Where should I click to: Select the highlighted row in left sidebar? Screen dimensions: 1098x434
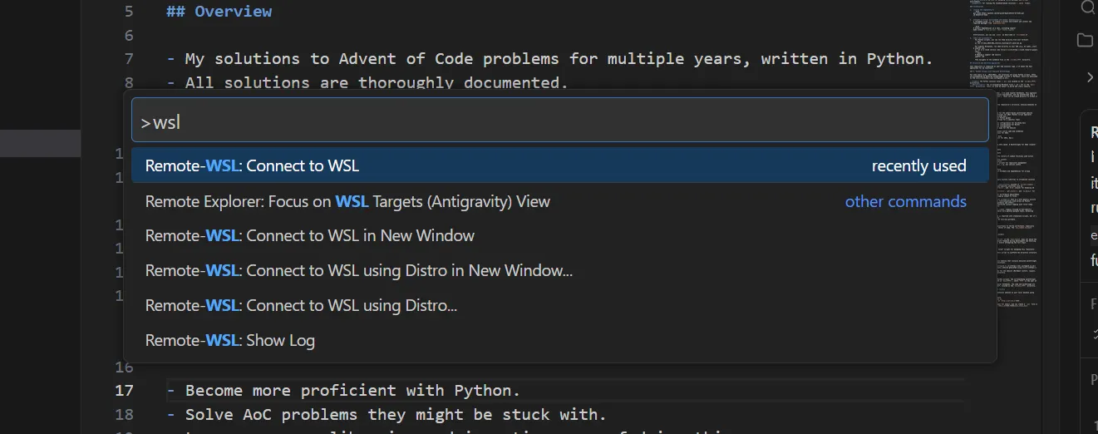40,143
